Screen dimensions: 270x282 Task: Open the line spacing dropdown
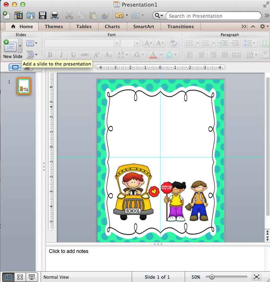point(250,43)
